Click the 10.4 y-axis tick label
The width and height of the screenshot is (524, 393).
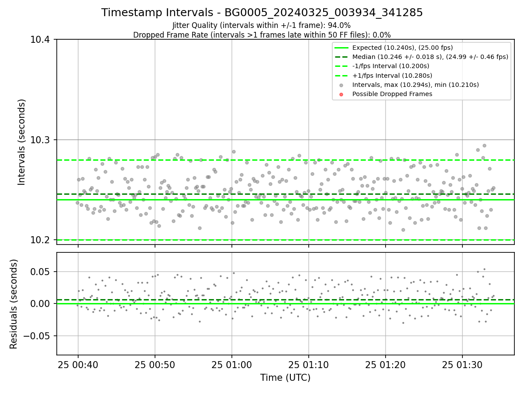(x=43, y=40)
